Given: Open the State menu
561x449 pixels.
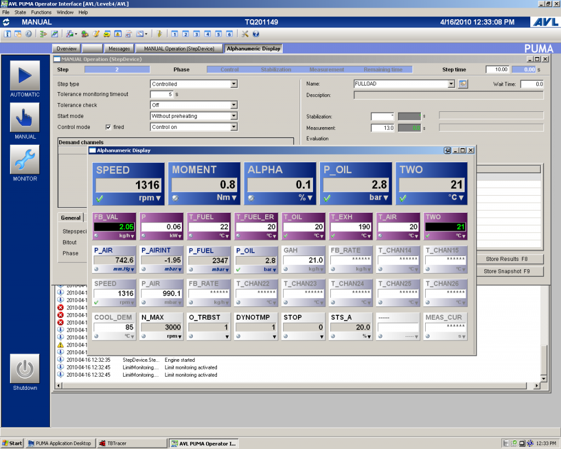Looking at the screenshot, I should pos(20,12).
